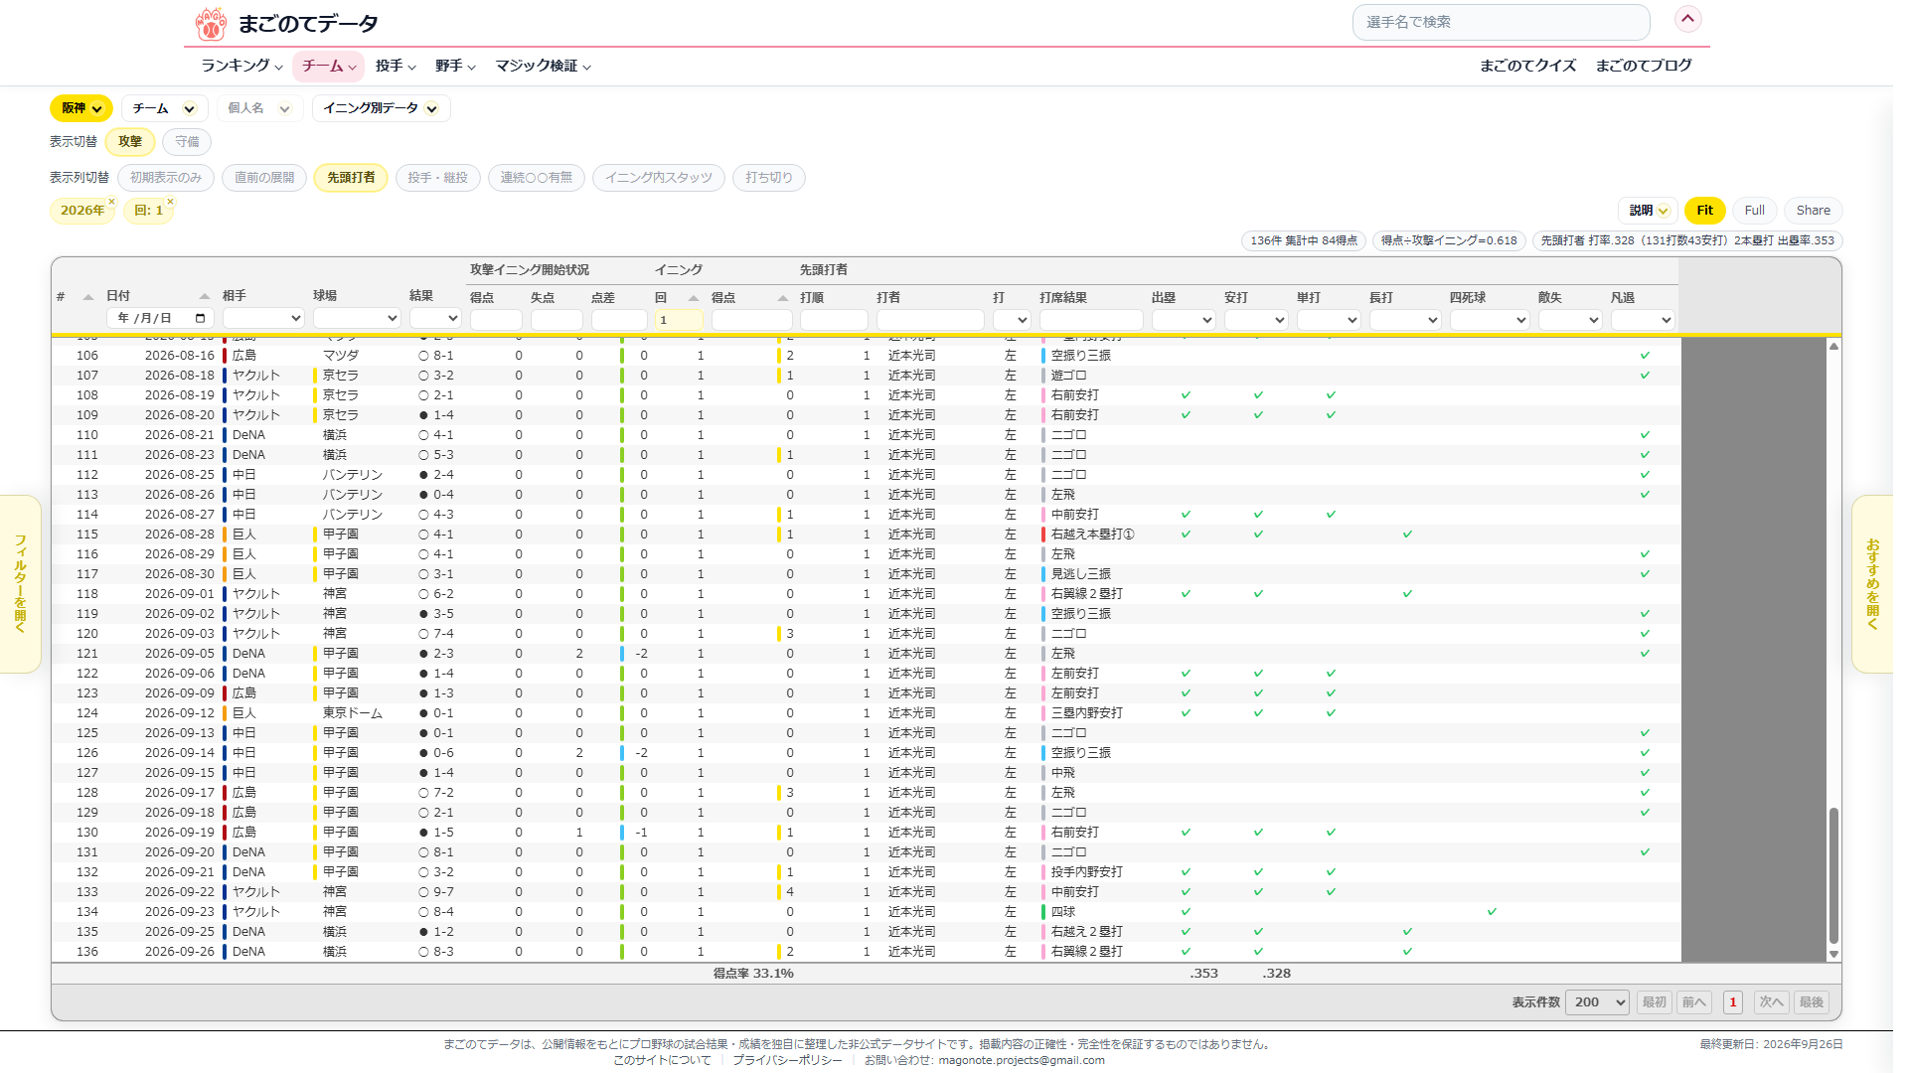Select the Fit view button

1705,211
